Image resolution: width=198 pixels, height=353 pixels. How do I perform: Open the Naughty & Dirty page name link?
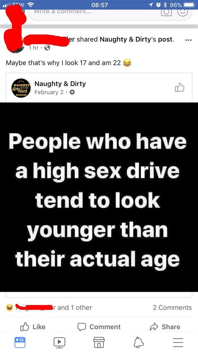(60, 84)
